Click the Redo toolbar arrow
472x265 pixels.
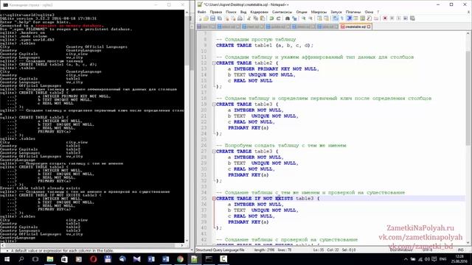pyautogui.click(x=279, y=18)
